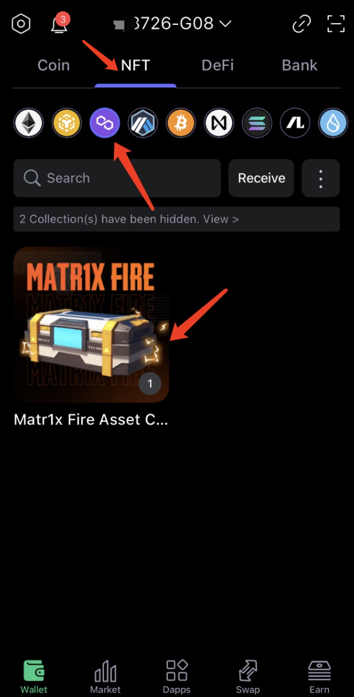Open settings via the hexagon icon
Viewport: 354px width, 697px height.
pyautogui.click(x=21, y=24)
